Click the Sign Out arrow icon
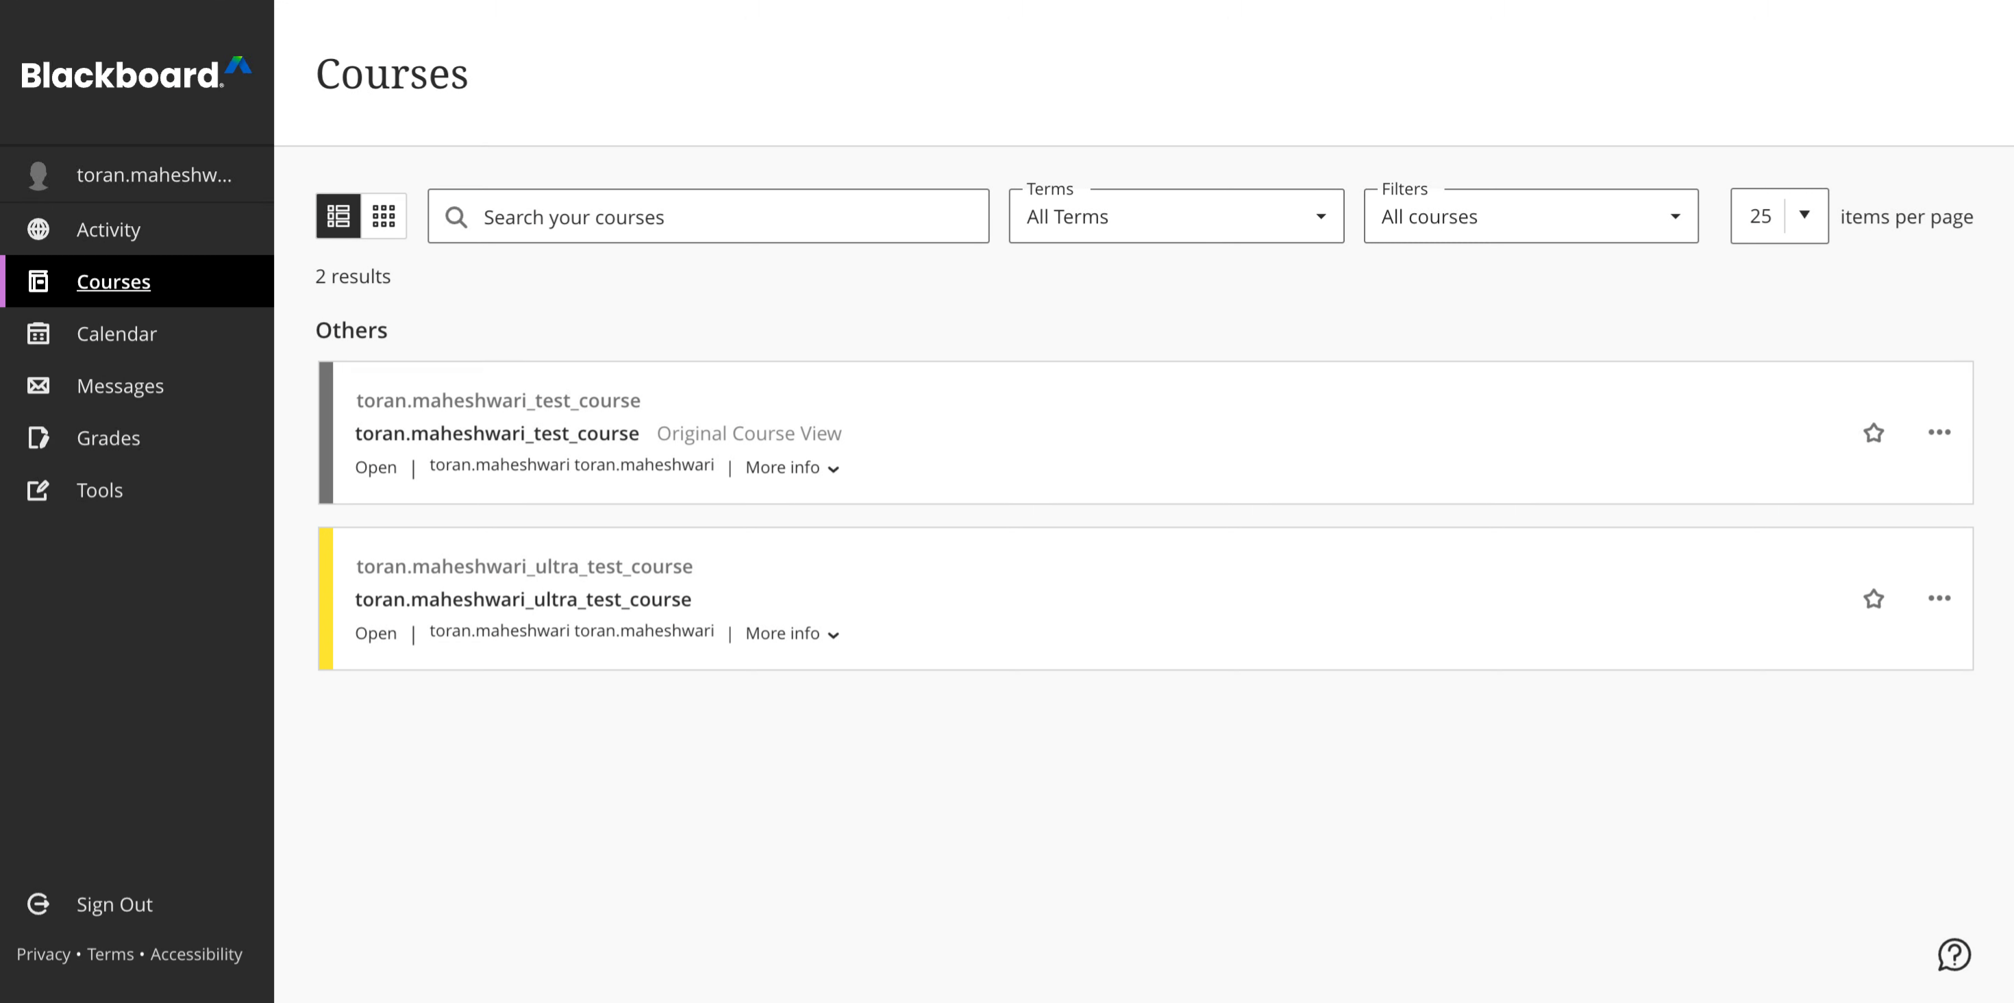The width and height of the screenshot is (2014, 1003). (38, 904)
